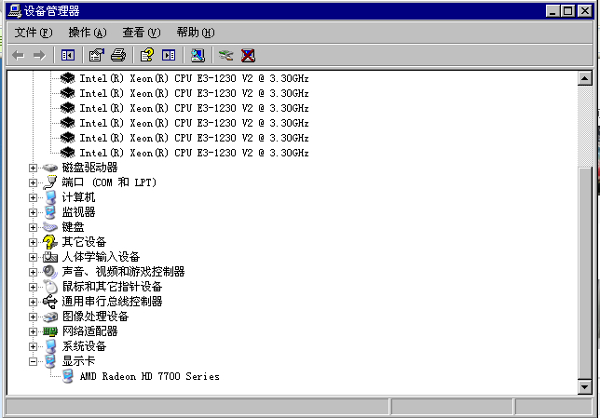Expand the 端口 (COM 和 LPT) node
Viewport: 600px width, 418px height.
[33, 182]
